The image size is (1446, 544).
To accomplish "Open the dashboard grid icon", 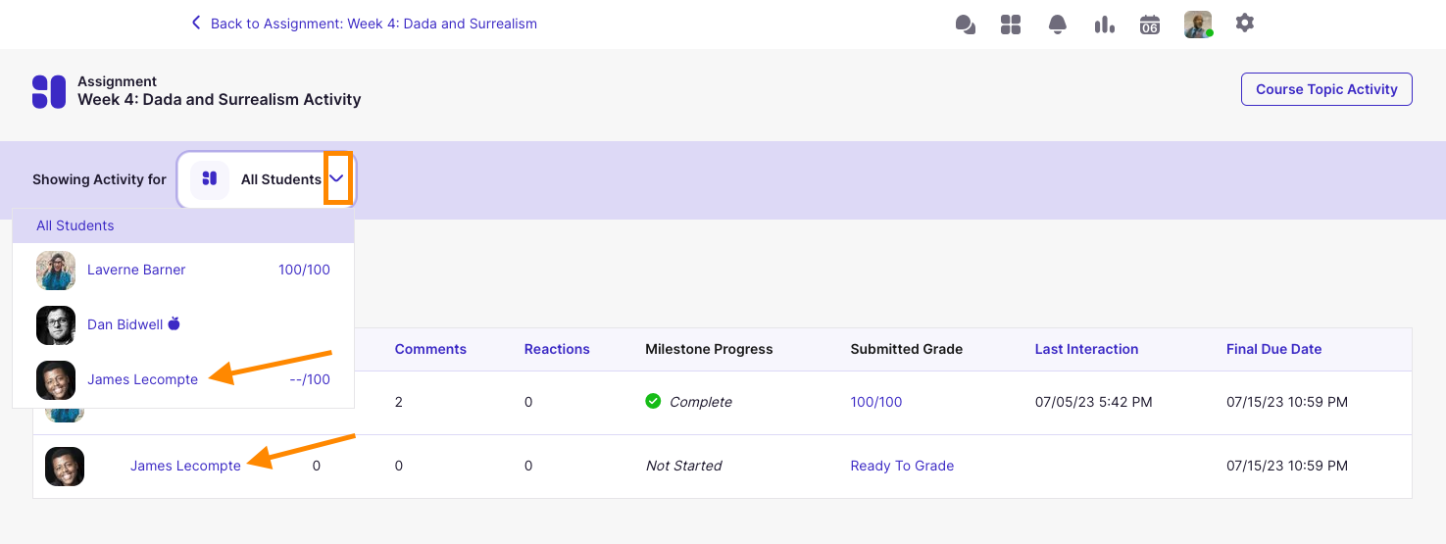I will (x=1011, y=25).
